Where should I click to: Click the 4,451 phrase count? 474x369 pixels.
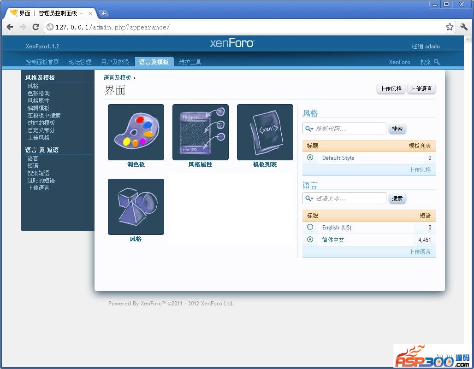tap(424, 240)
